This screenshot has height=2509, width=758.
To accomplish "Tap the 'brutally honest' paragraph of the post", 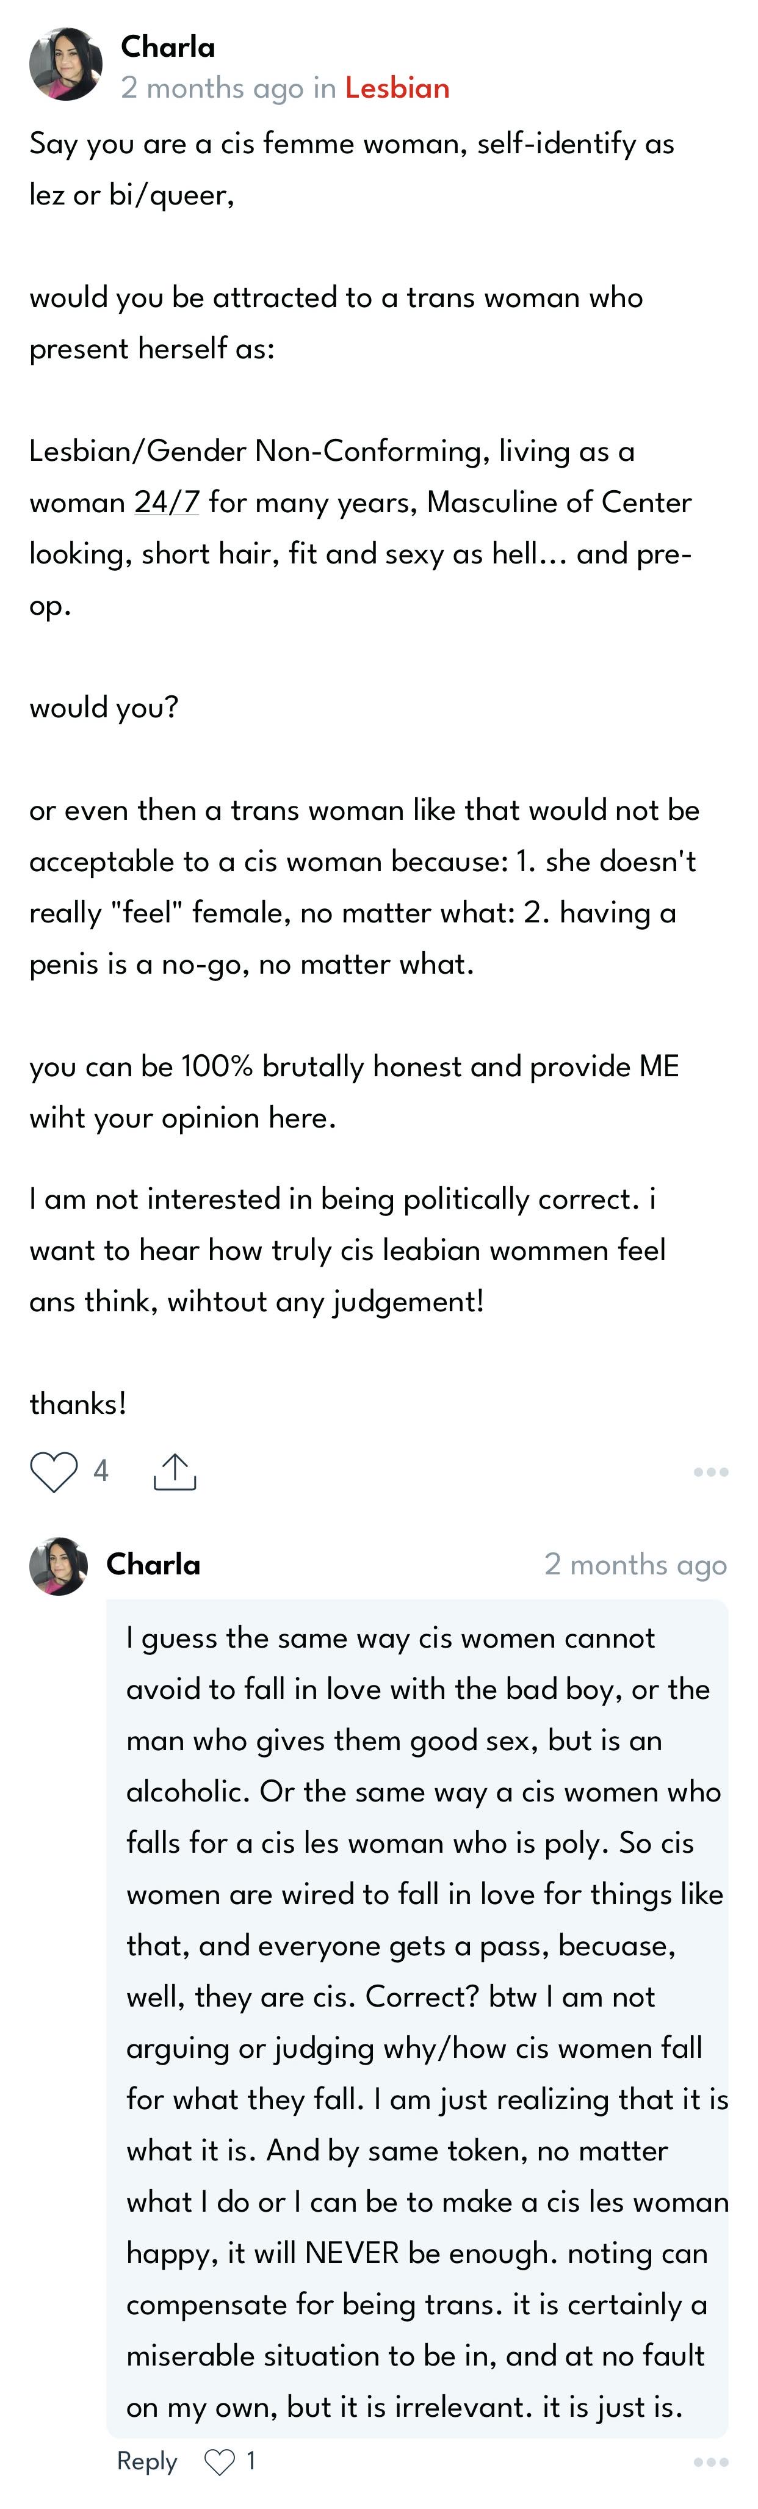I will click(353, 1092).
